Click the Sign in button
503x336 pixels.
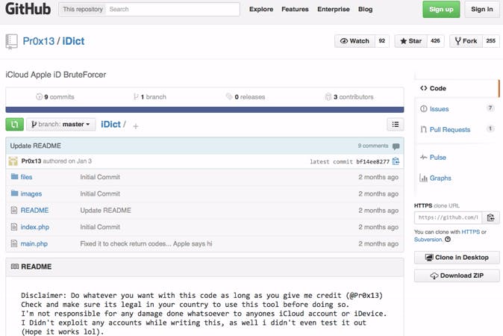coord(482,9)
